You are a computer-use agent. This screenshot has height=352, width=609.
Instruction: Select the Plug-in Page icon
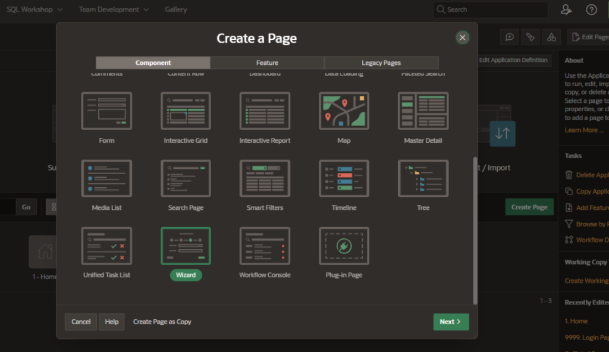[x=344, y=246]
